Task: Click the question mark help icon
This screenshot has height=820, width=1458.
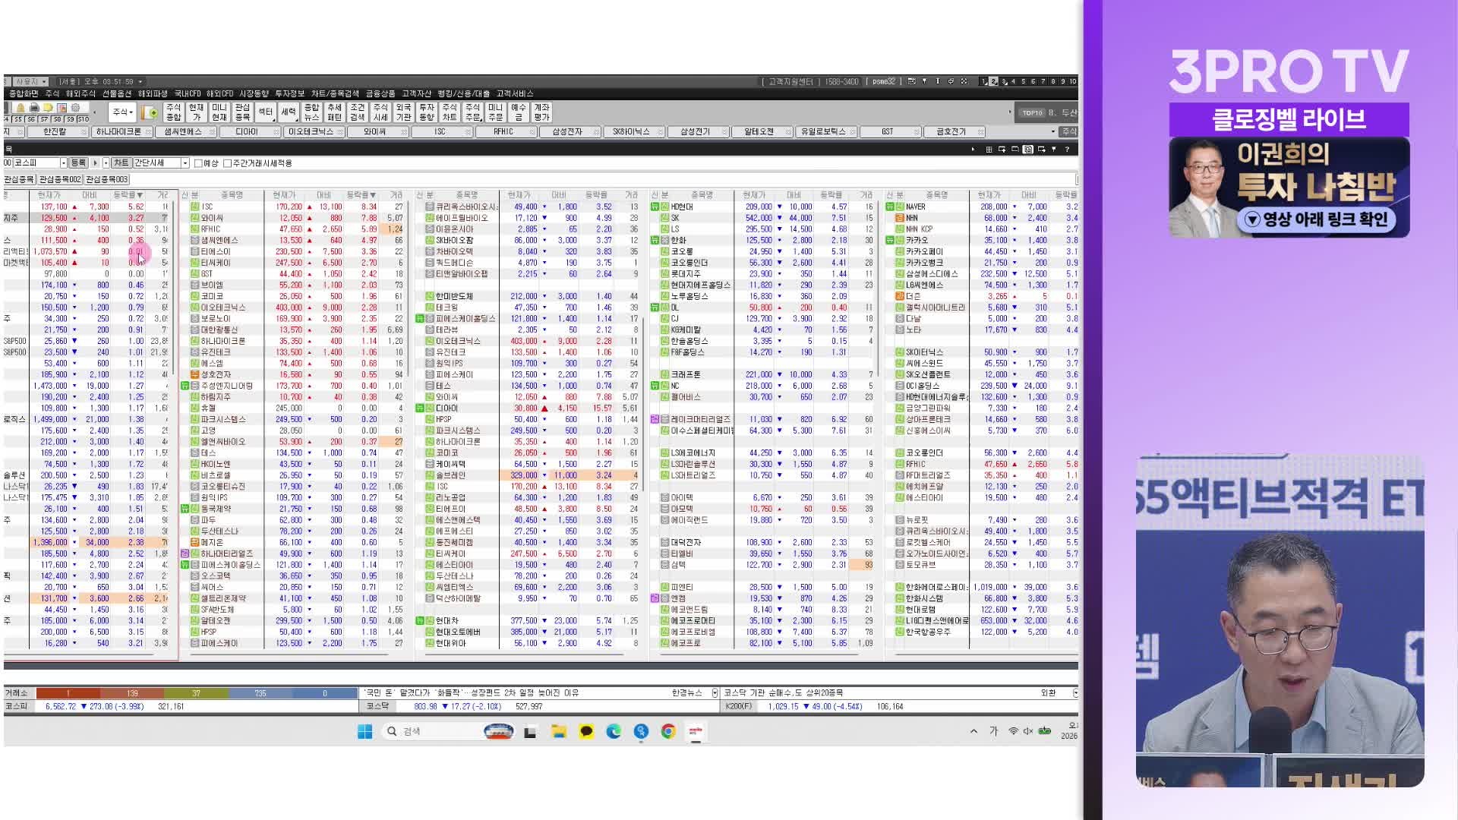Action: click(x=1067, y=150)
